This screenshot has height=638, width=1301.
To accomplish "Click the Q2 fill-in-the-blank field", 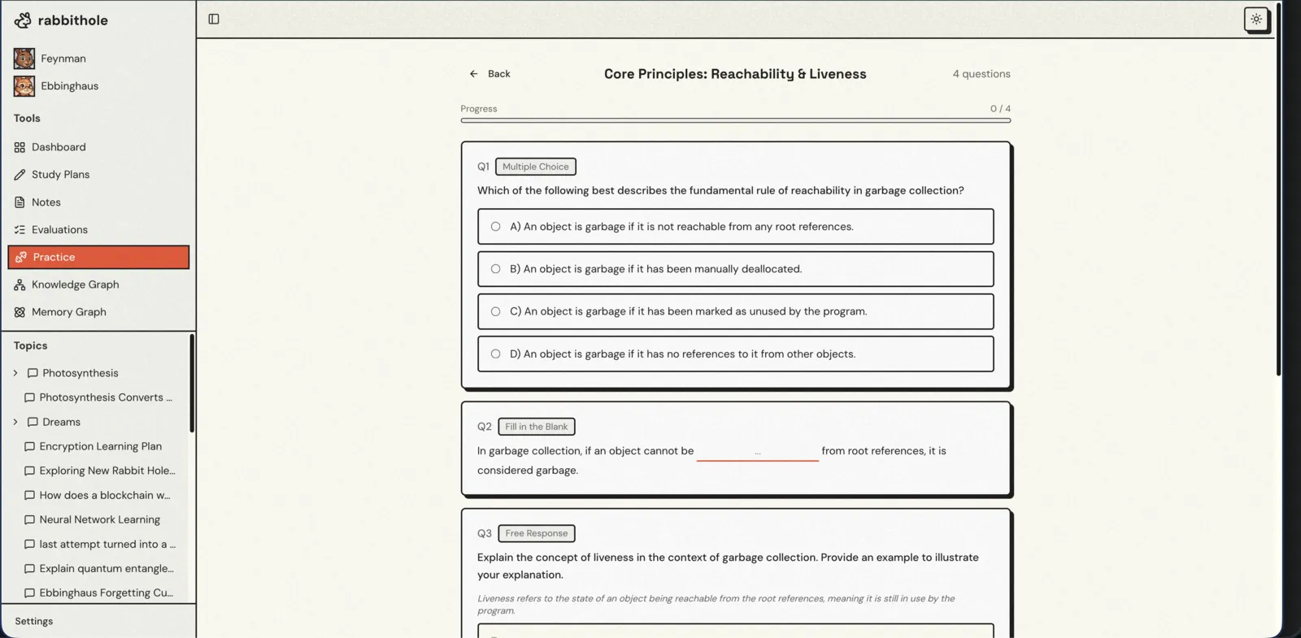I will point(757,452).
